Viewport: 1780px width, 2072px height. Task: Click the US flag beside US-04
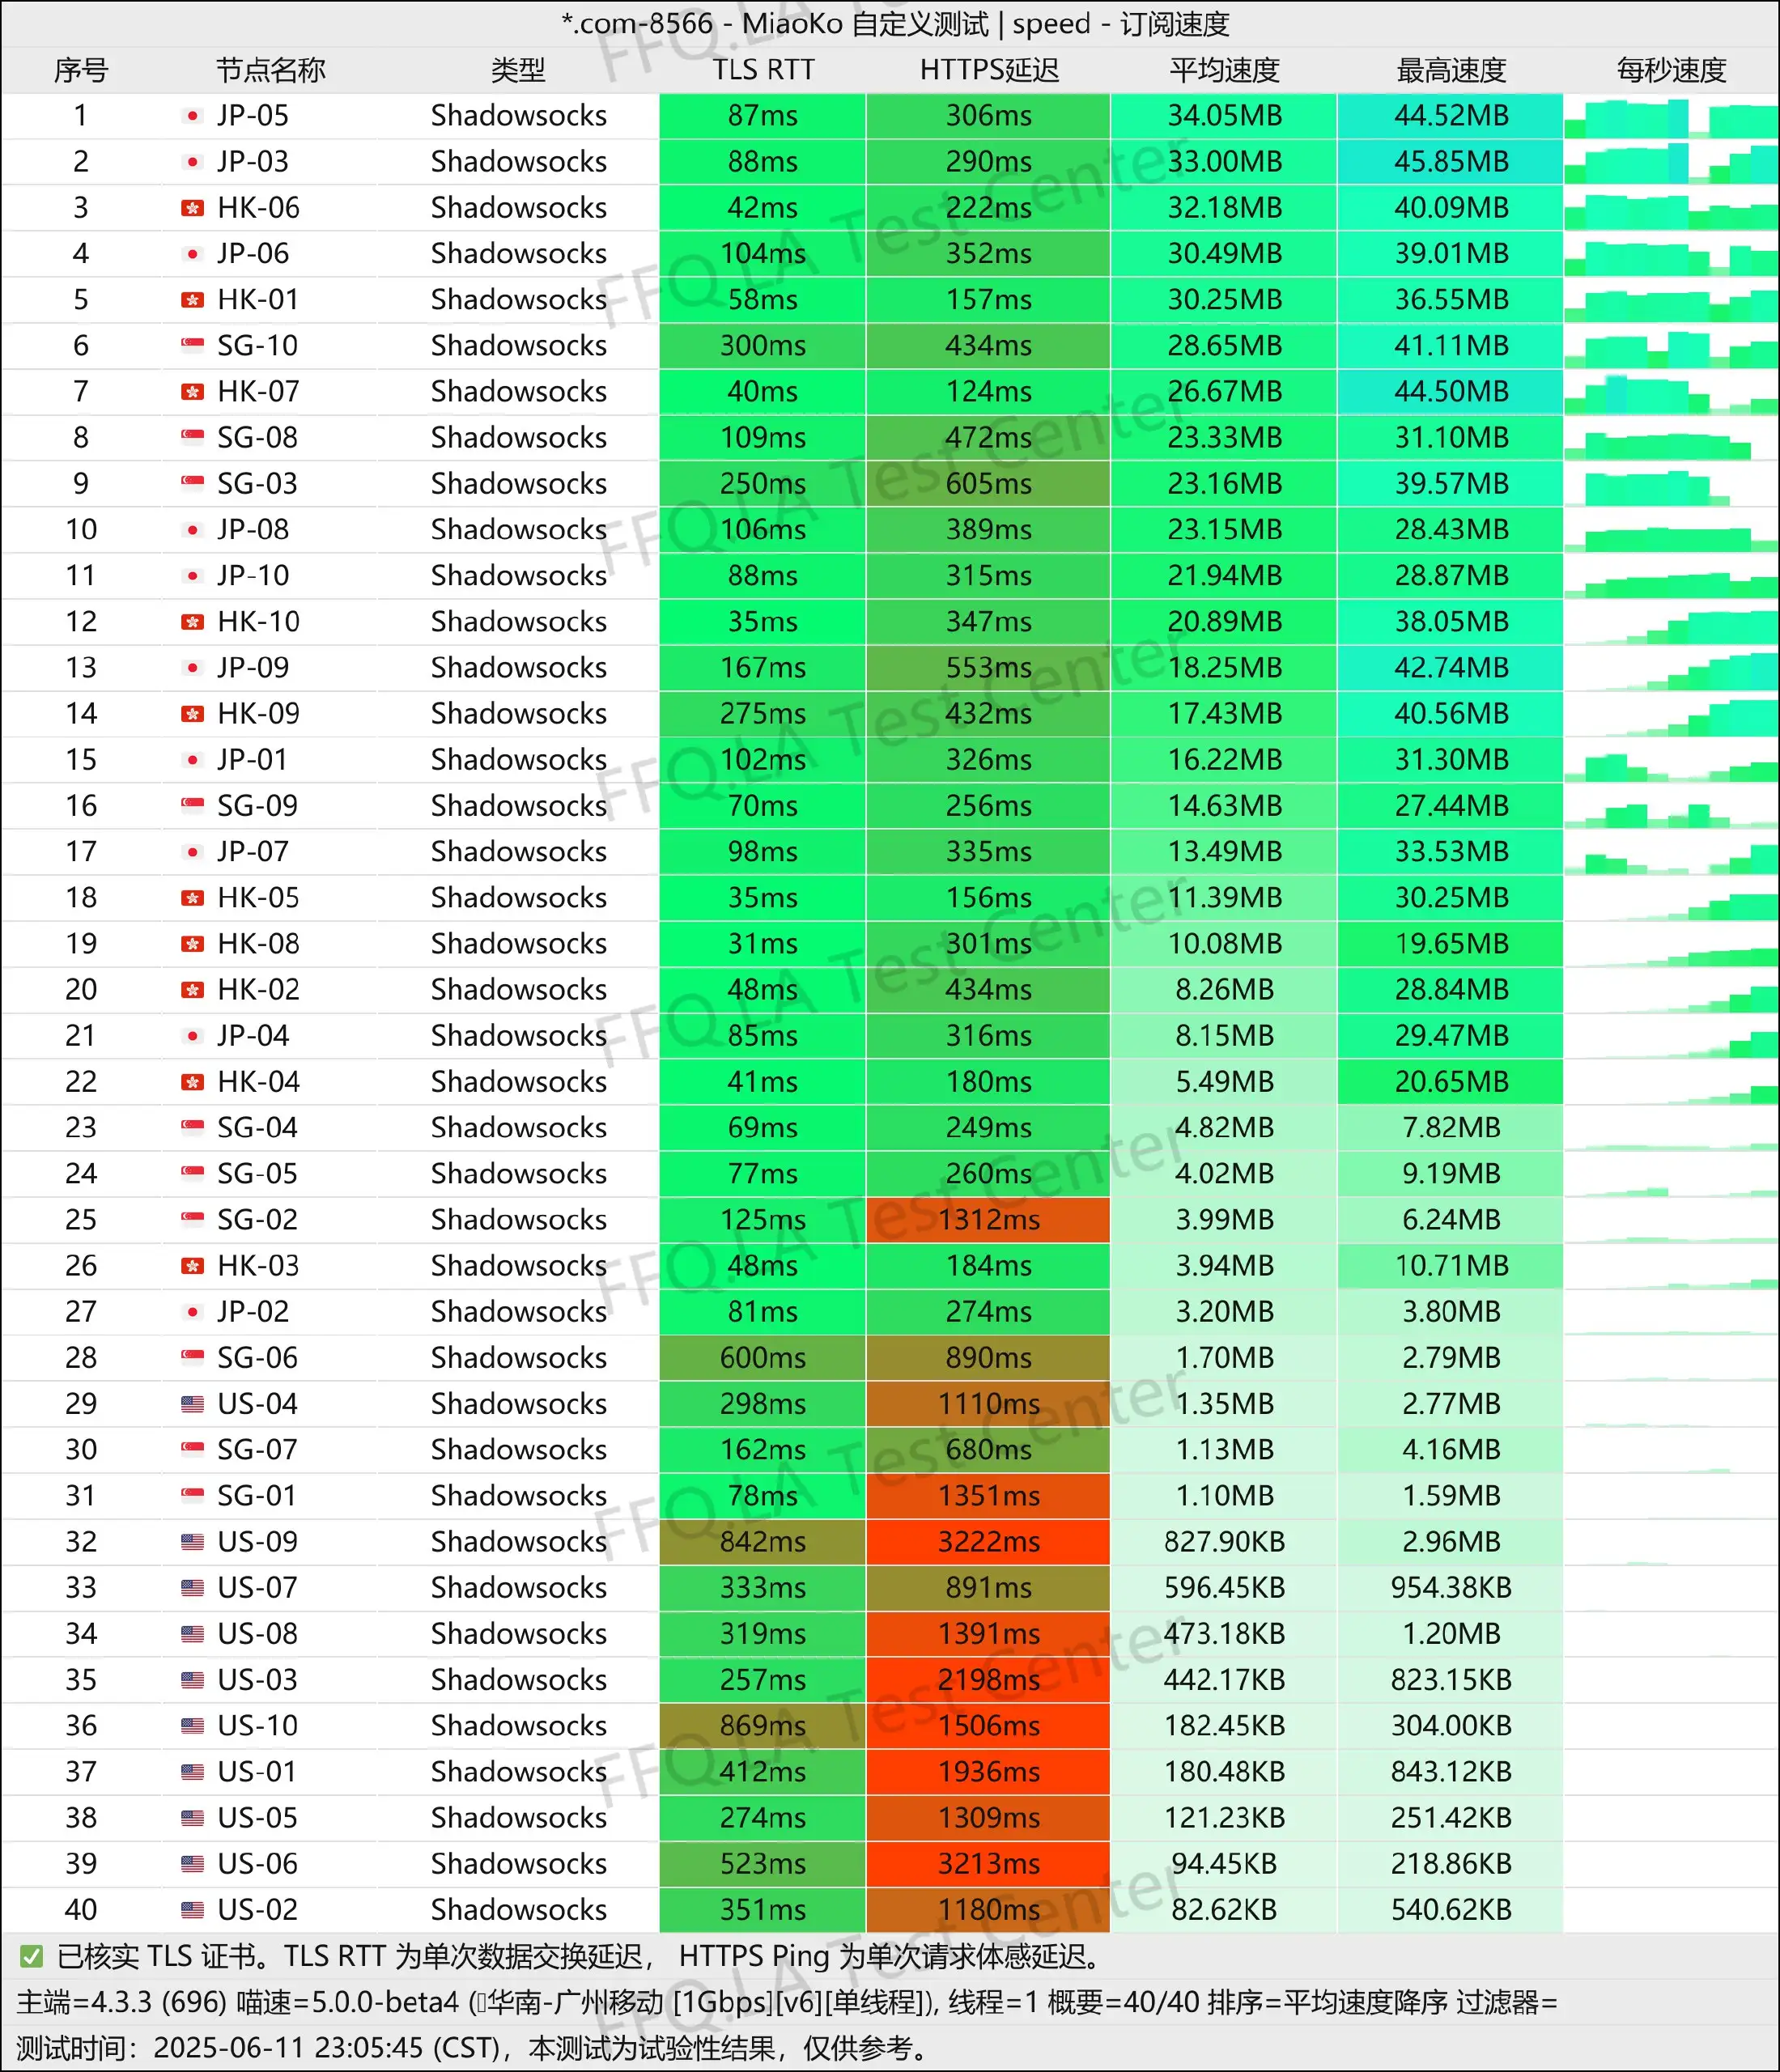[x=193, y=1404]
